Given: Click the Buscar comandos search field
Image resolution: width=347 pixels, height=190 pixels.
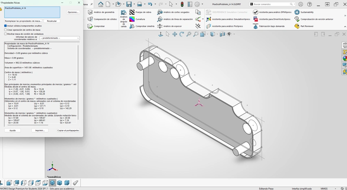Looking at the screenshot, I should point(272,4).
